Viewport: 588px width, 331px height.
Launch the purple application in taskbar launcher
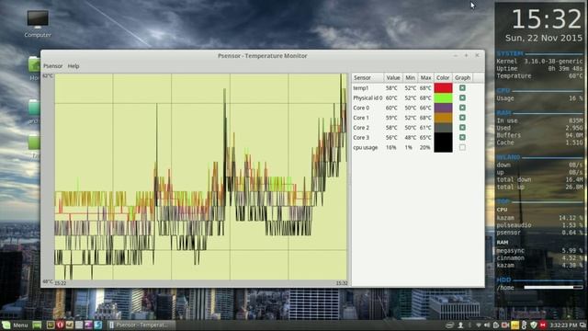click(88, 325)
